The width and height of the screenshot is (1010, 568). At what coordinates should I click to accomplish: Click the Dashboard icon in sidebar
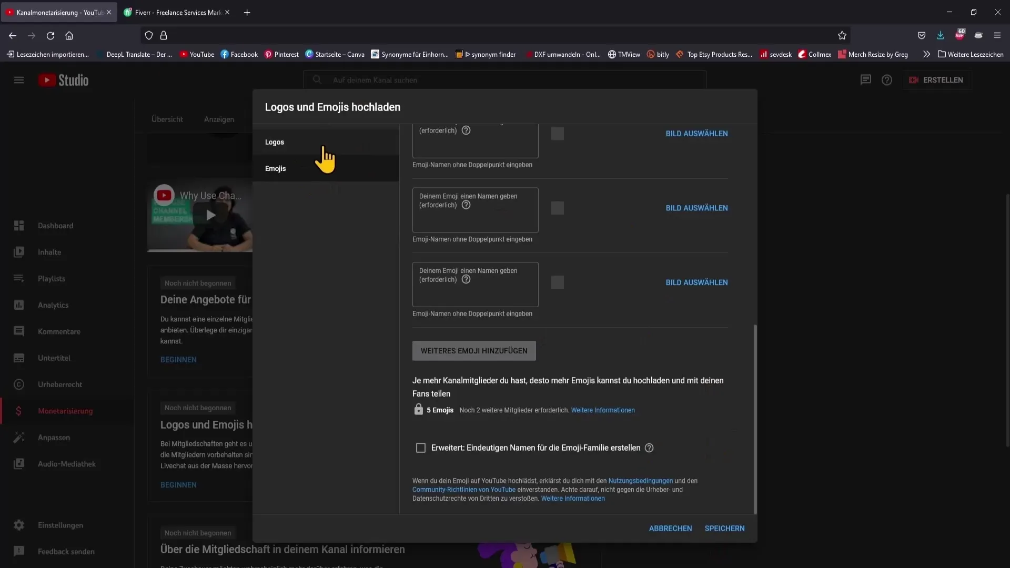click(x=19, y=226)
